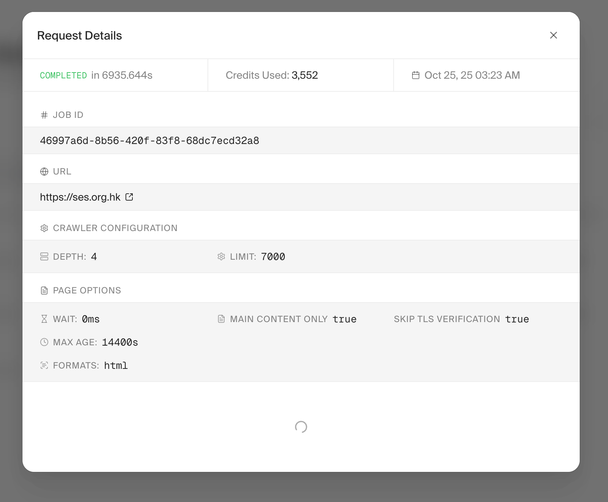This screenshot has height=502, width=608.
Task: Click the hourglass icon beside WAIT
Action: coord(44,319)
